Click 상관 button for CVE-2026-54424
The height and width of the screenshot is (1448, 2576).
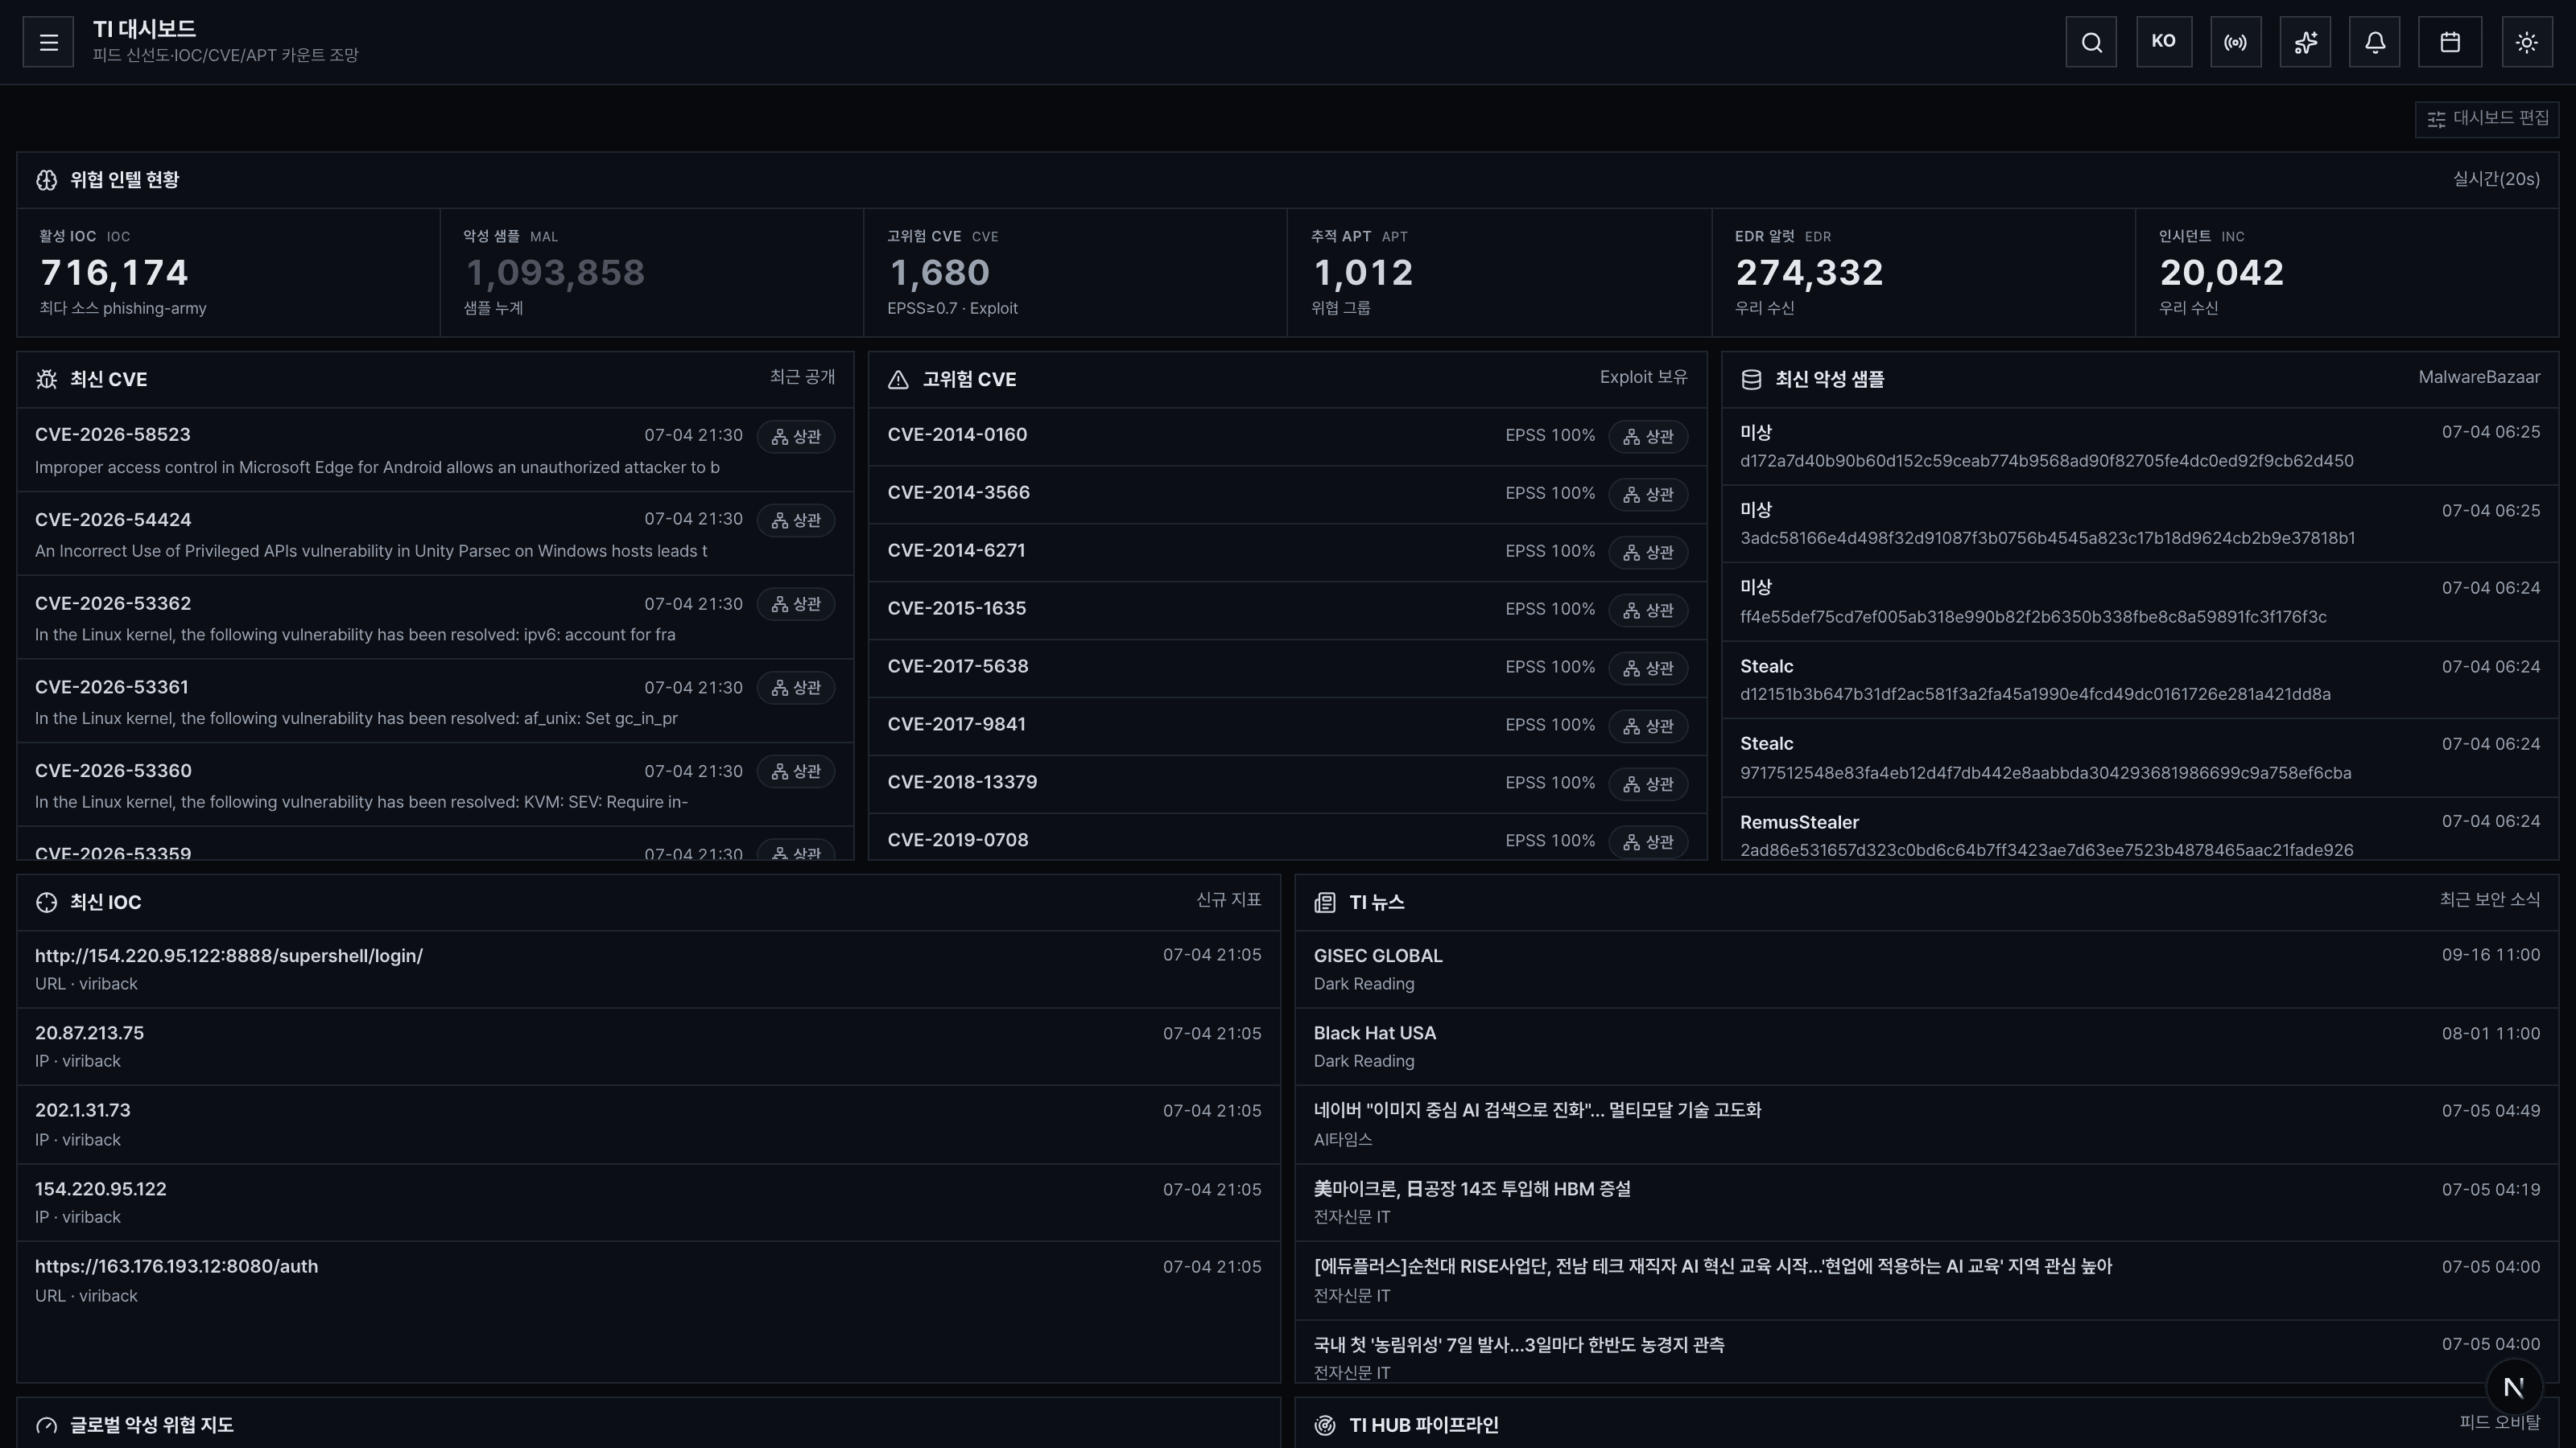click(x=796, y=520)
